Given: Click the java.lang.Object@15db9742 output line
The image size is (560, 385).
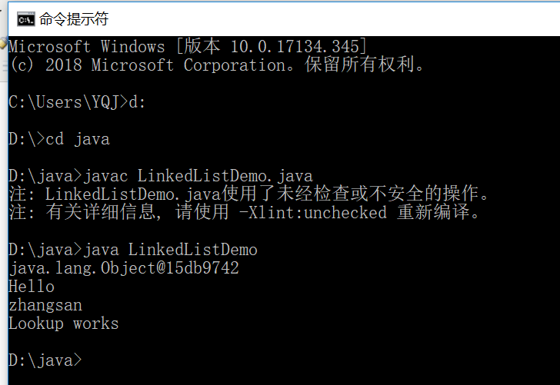Looking at the screenshot, I should 124,268.
